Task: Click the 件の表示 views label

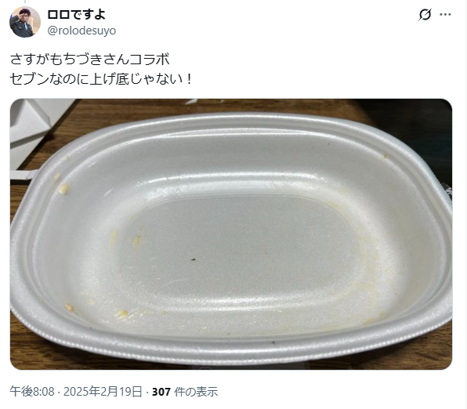Action: point(196,392)
